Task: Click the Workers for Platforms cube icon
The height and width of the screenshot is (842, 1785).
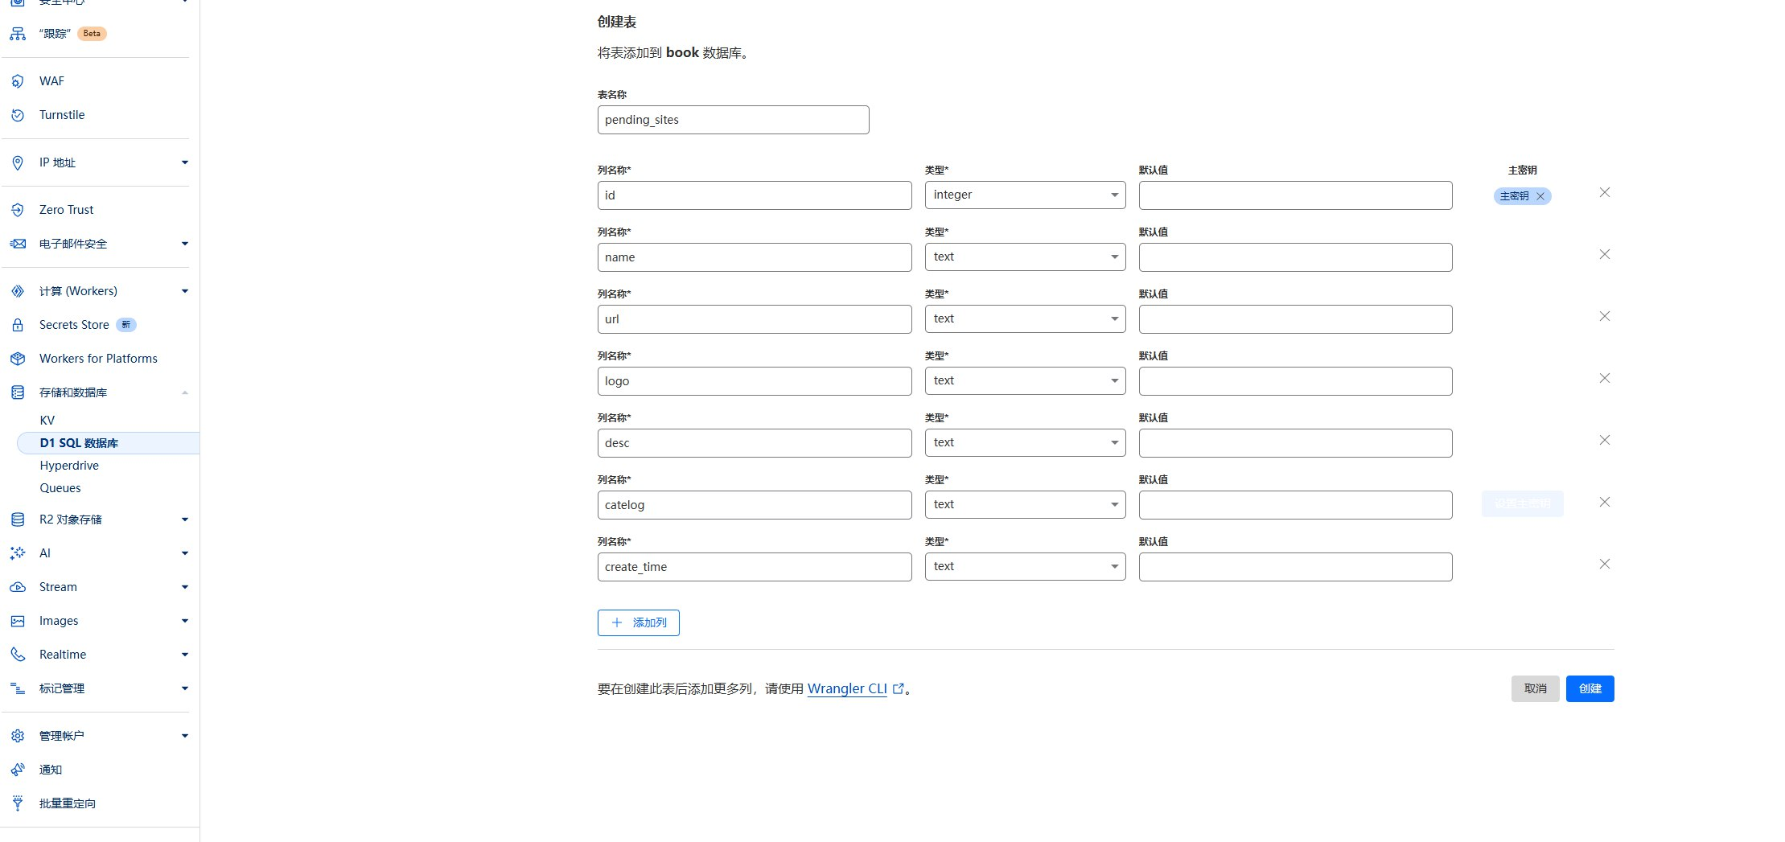Action: (x=18, y=359)
